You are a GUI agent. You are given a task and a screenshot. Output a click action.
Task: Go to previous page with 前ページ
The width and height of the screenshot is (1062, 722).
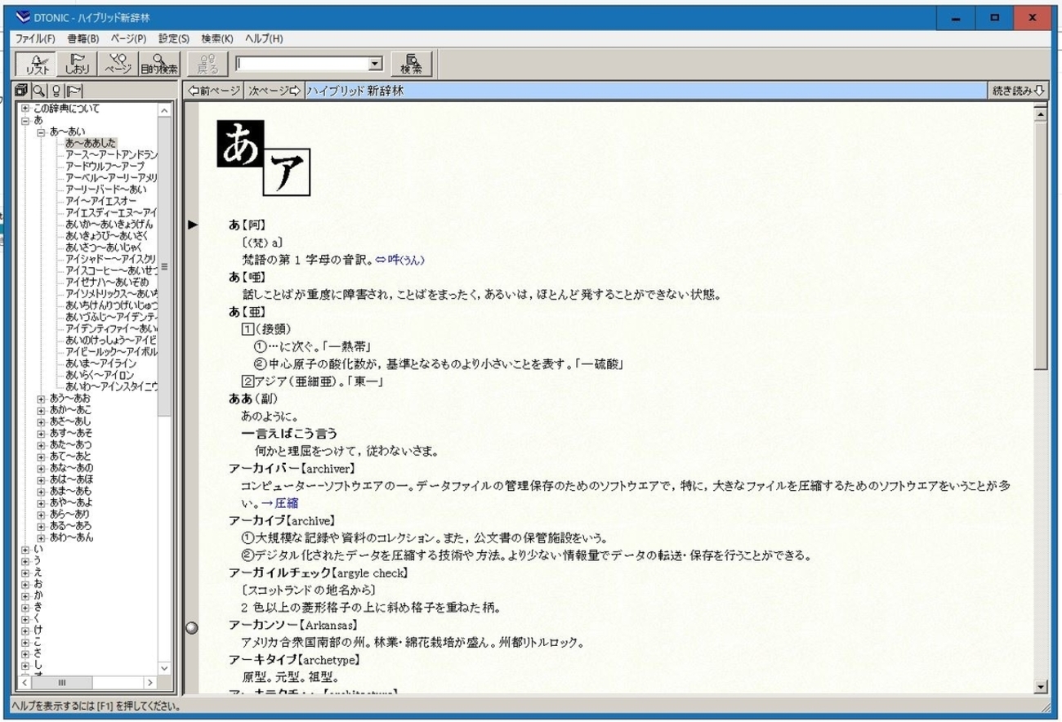[214, 91]
